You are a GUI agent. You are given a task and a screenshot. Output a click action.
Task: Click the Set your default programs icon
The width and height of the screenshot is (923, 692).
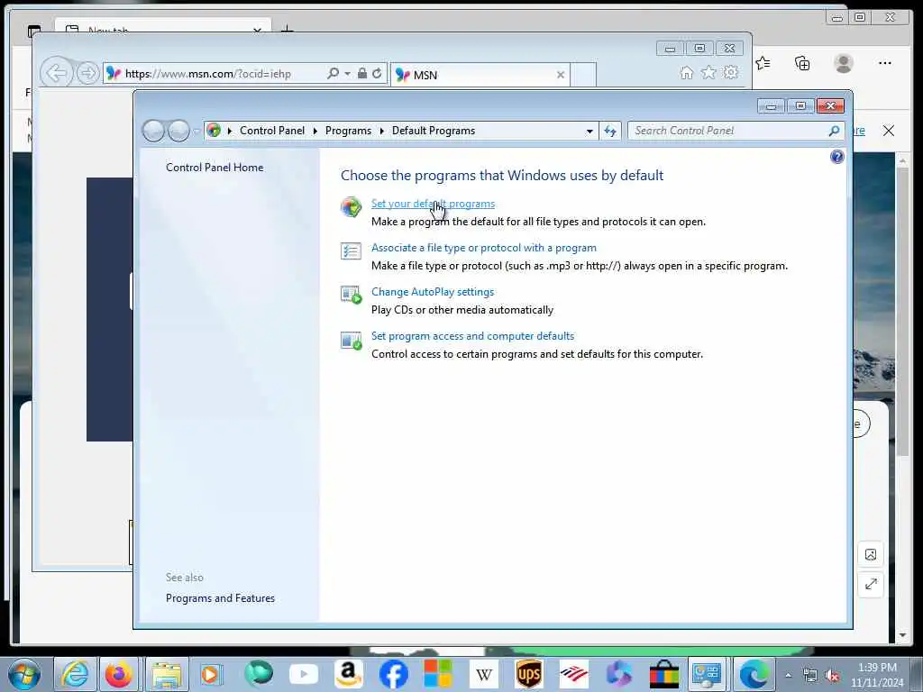351,207
